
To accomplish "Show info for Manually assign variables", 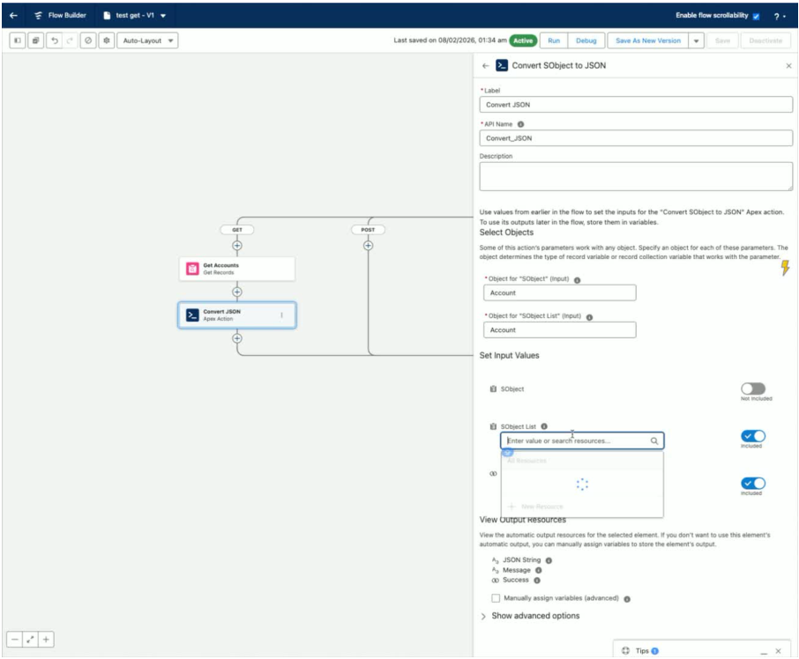I will [627, 599].
